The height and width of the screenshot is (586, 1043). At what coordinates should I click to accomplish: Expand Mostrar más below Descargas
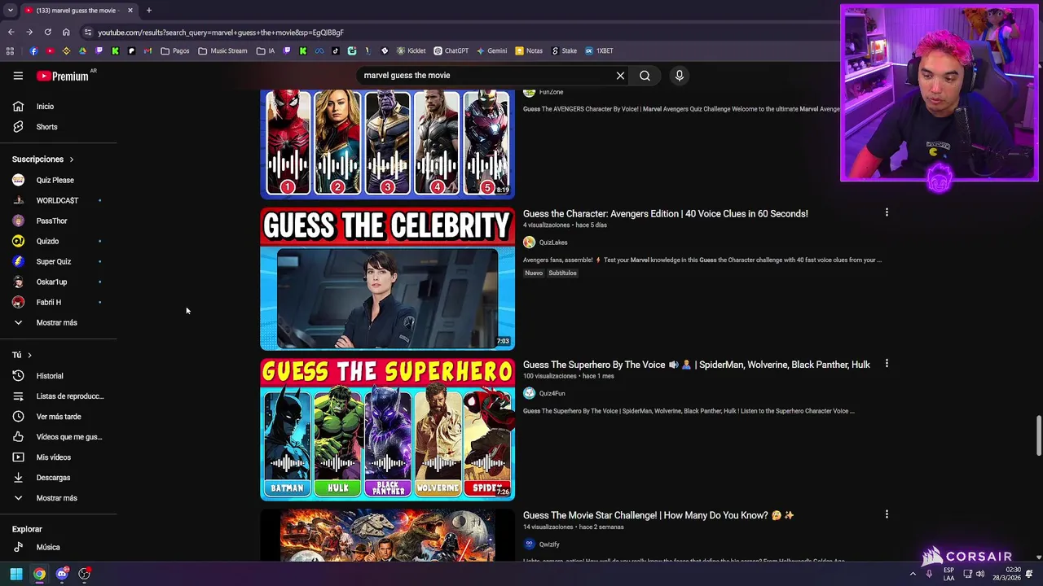57,498
